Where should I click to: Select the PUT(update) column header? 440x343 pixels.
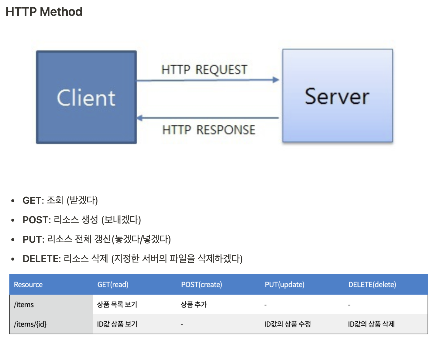coord(284,285)
